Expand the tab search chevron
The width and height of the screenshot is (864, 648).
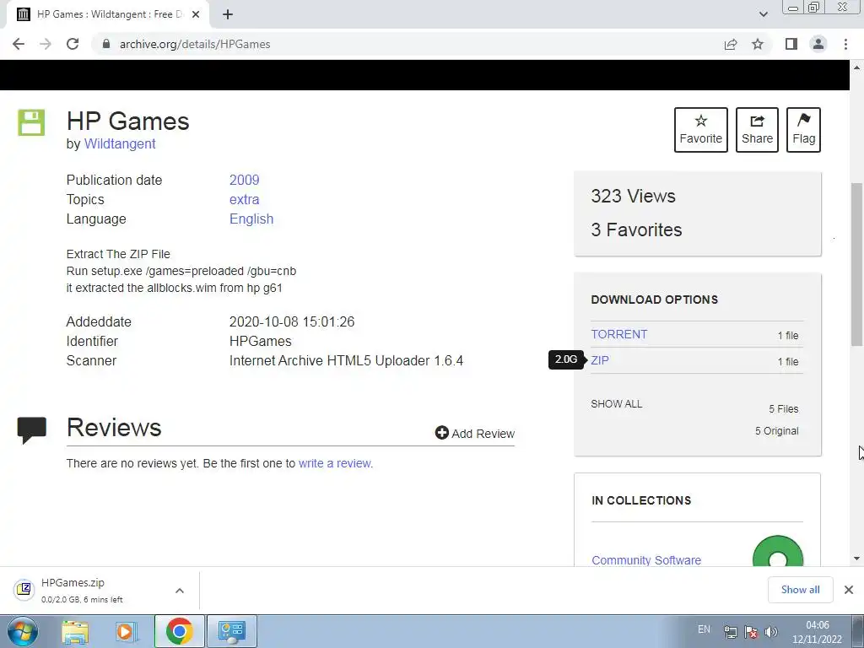(x=763, y=14)
